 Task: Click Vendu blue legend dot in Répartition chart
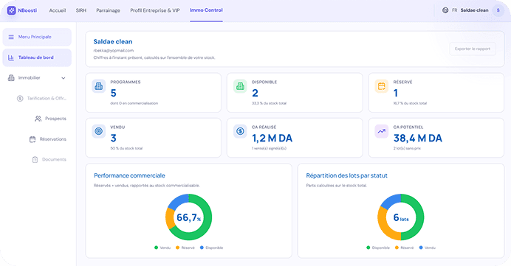point(421,248)
